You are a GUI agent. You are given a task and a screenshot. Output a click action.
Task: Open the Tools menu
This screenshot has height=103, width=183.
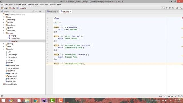42,5
